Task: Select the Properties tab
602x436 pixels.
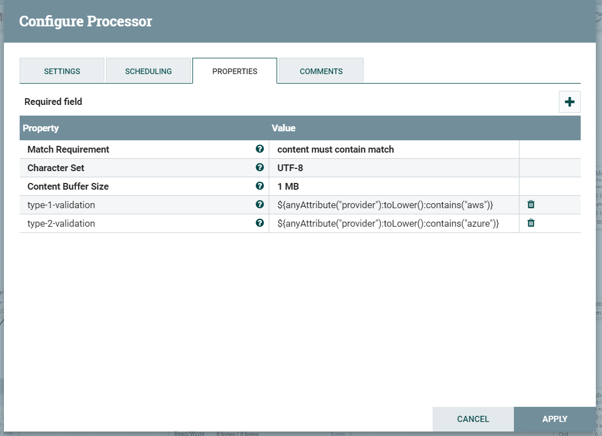Action: point(235,71)
